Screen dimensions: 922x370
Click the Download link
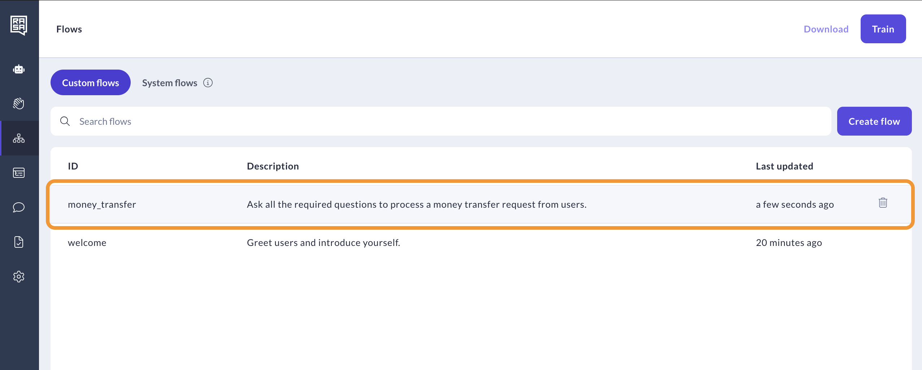coord(826,29)
